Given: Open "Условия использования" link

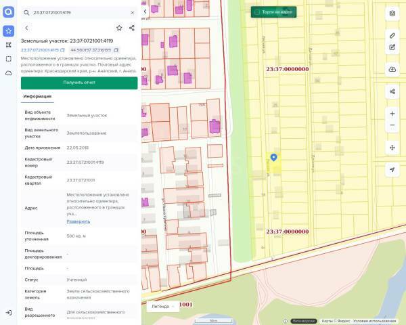Looking at the screenshot, I should click(374, 321).
